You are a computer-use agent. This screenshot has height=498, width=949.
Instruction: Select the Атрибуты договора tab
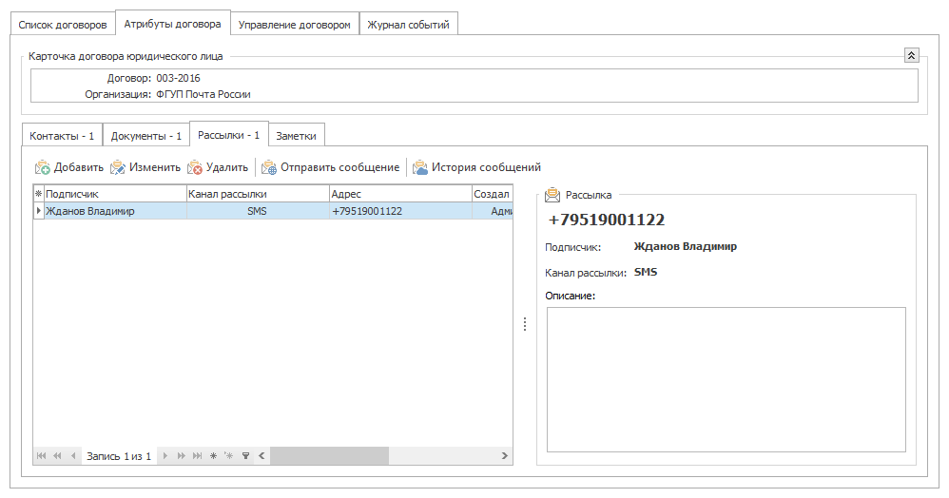(172, 24)
